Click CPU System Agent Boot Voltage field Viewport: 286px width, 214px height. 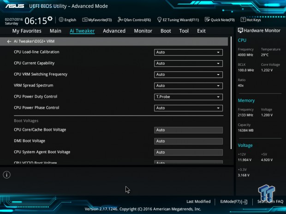[188, 152]
